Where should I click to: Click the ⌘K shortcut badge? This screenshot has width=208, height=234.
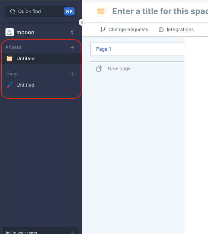69,11
